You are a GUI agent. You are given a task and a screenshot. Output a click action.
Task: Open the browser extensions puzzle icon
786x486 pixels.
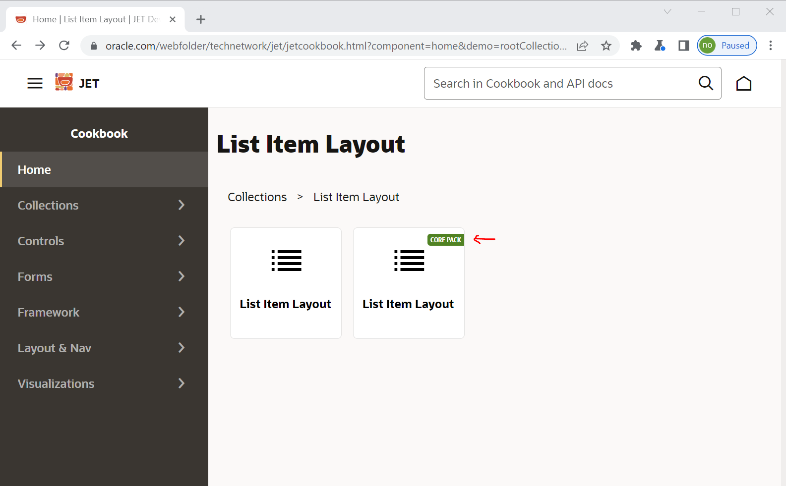coord(636,46)
